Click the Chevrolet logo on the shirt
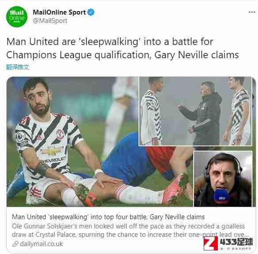This screenshot has width=258, height=254. click(52, 151)
